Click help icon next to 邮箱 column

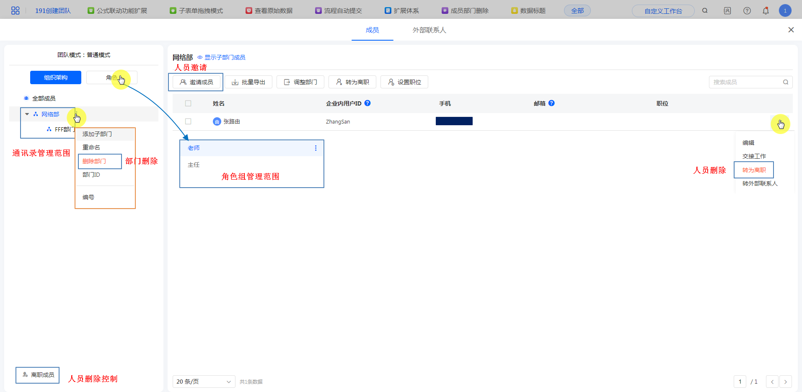(x=551, y=103)
